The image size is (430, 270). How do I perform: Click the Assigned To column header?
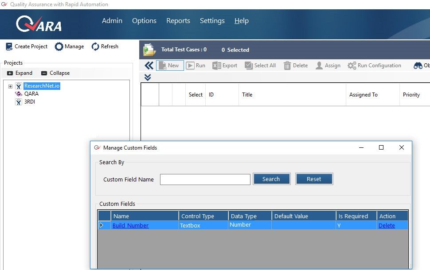click(373, 94)
